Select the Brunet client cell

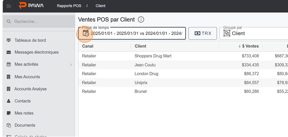(x=140, y=91)
